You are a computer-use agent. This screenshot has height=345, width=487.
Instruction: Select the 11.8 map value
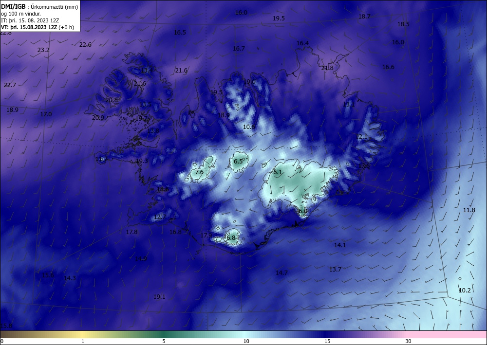tap(469, 210)
